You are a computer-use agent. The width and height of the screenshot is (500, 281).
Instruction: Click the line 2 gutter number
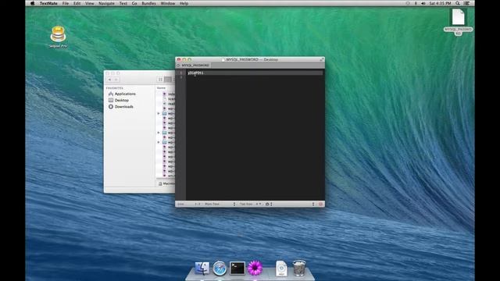pyautogui.click(x=181, y=77)
